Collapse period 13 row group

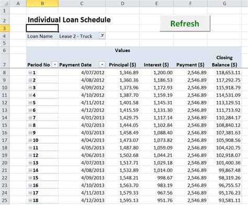(30, 163)
